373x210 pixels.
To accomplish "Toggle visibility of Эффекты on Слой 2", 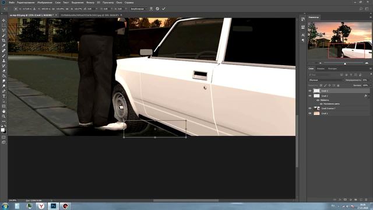I will tap(318, 100).
